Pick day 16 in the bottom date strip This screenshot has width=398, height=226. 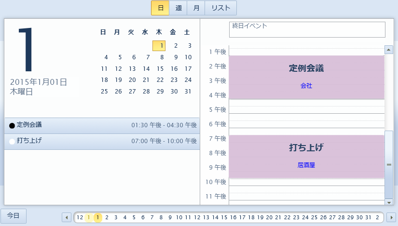[233, 217]
